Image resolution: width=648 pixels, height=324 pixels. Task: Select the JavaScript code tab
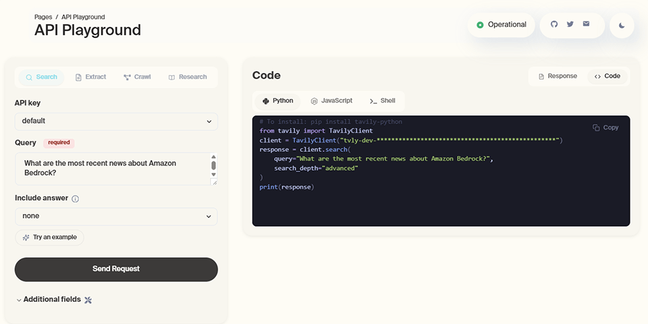[332, 101]
